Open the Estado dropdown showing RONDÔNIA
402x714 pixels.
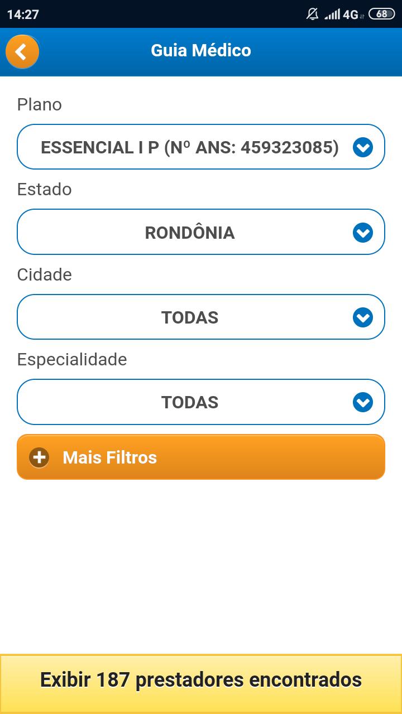click(201, 232)
